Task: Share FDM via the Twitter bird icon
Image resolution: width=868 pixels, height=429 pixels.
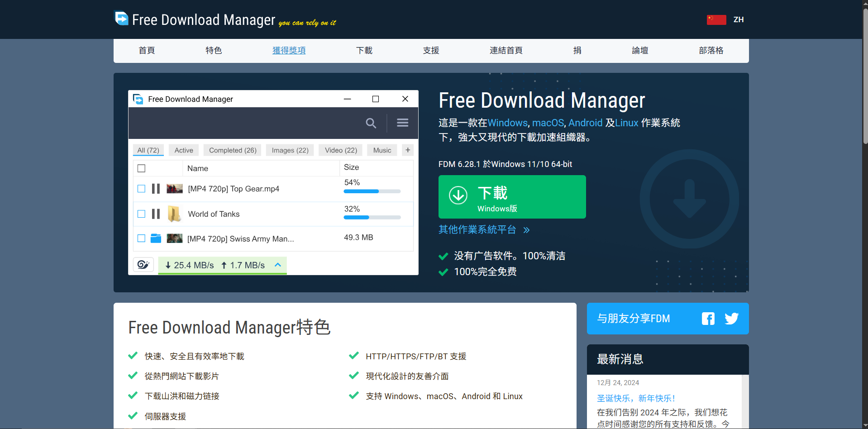Action: [731, 319]
